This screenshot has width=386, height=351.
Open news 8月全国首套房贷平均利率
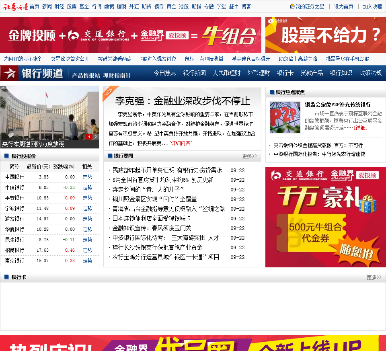163,180
